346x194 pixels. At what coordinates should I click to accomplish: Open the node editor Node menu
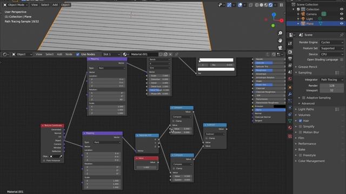click(x=69, y=54)
